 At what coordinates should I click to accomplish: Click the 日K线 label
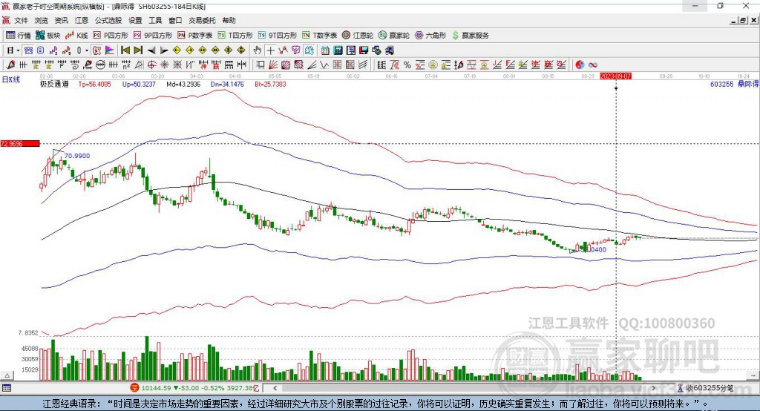pyautogui.click(x=11, y=79)
